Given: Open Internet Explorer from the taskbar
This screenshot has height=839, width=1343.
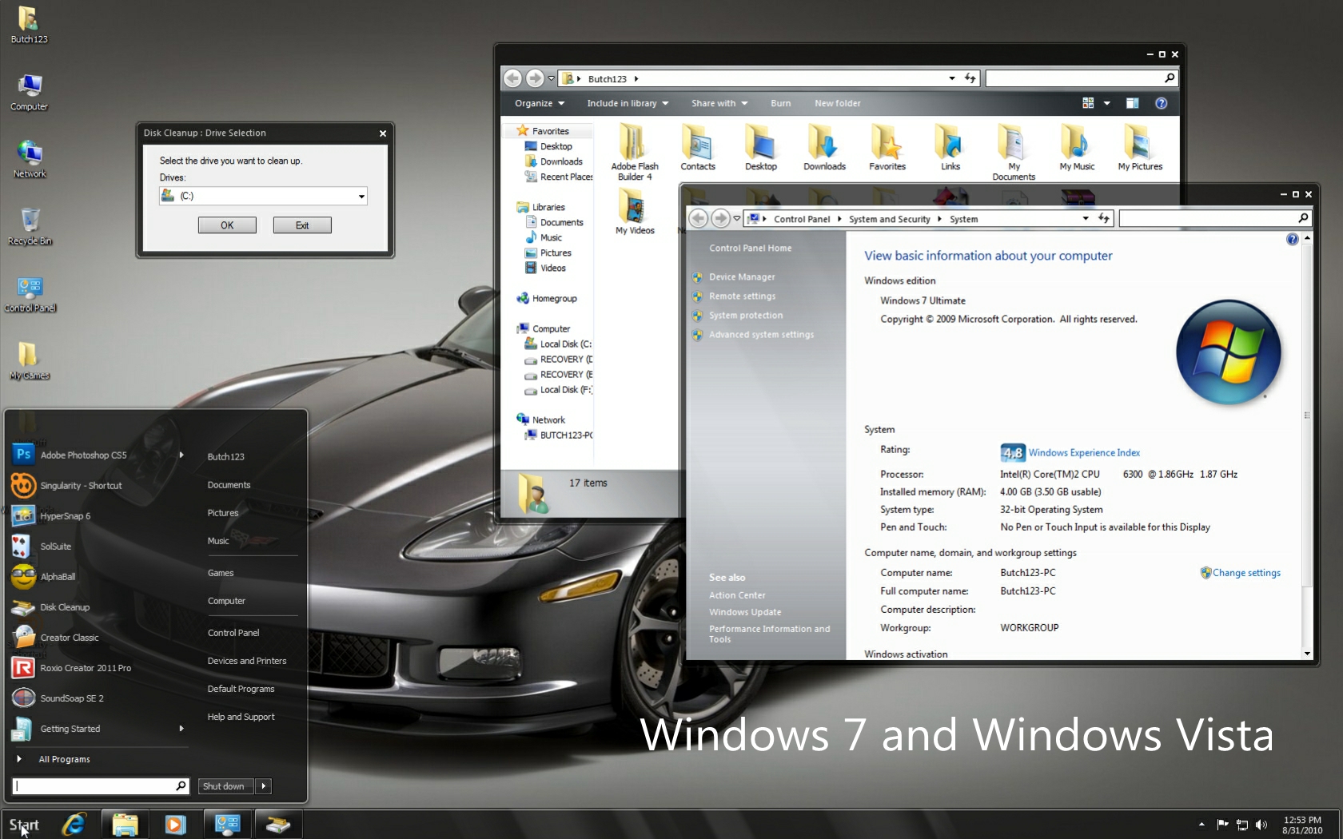Looking at the screenshot, I should (74, 824).
